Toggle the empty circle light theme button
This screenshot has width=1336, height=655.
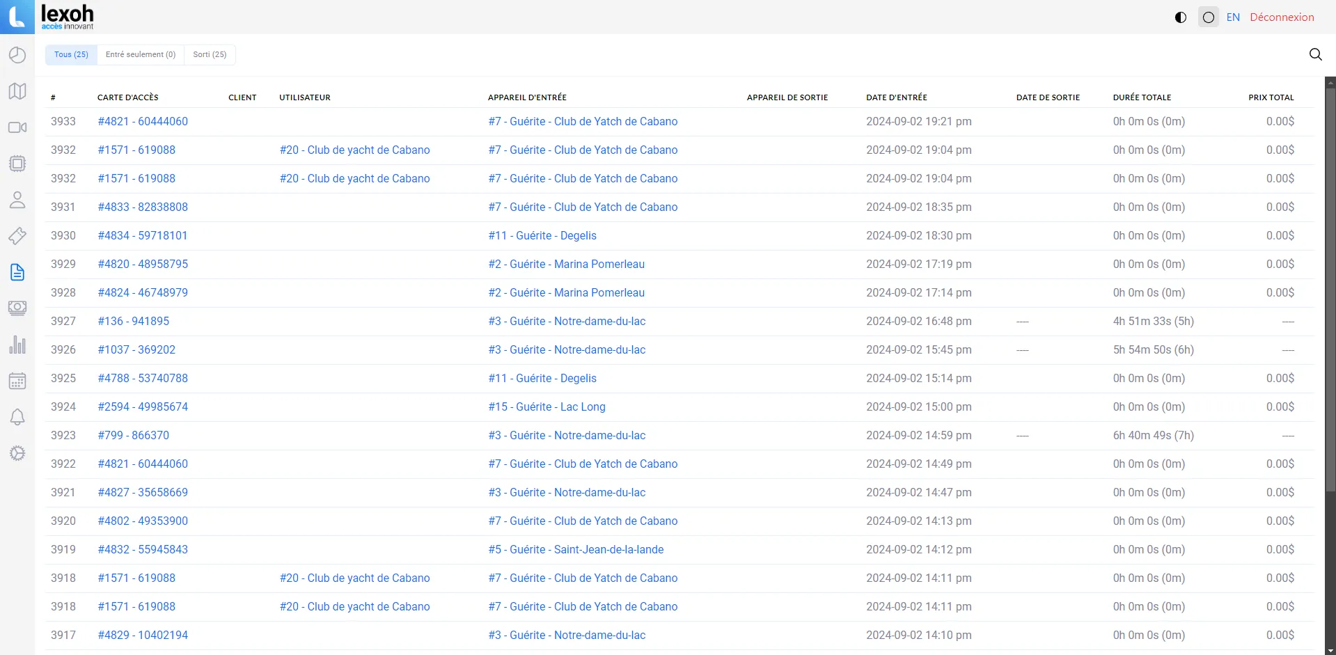1209,17
